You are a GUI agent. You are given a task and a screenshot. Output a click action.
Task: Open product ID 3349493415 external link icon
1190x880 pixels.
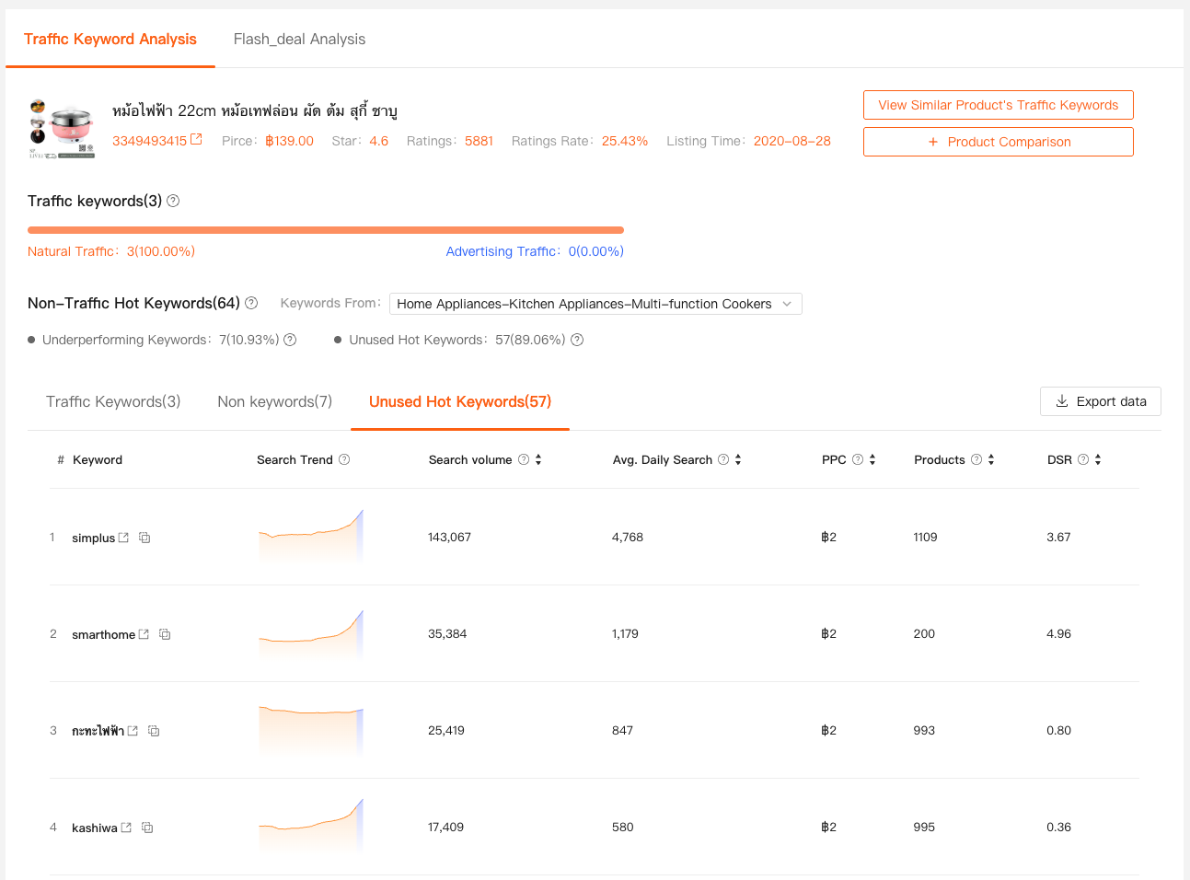pos(196,140)
